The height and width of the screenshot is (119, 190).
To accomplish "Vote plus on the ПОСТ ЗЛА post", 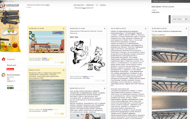I will click(x=99, y=81).
